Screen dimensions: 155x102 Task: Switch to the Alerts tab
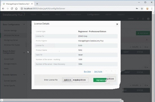click(58, 15)
